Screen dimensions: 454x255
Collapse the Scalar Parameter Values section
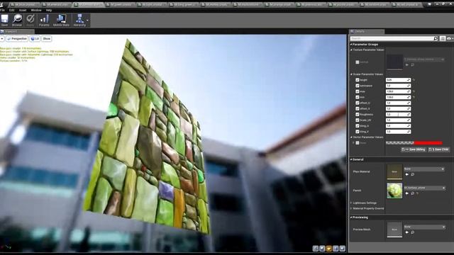351,74
